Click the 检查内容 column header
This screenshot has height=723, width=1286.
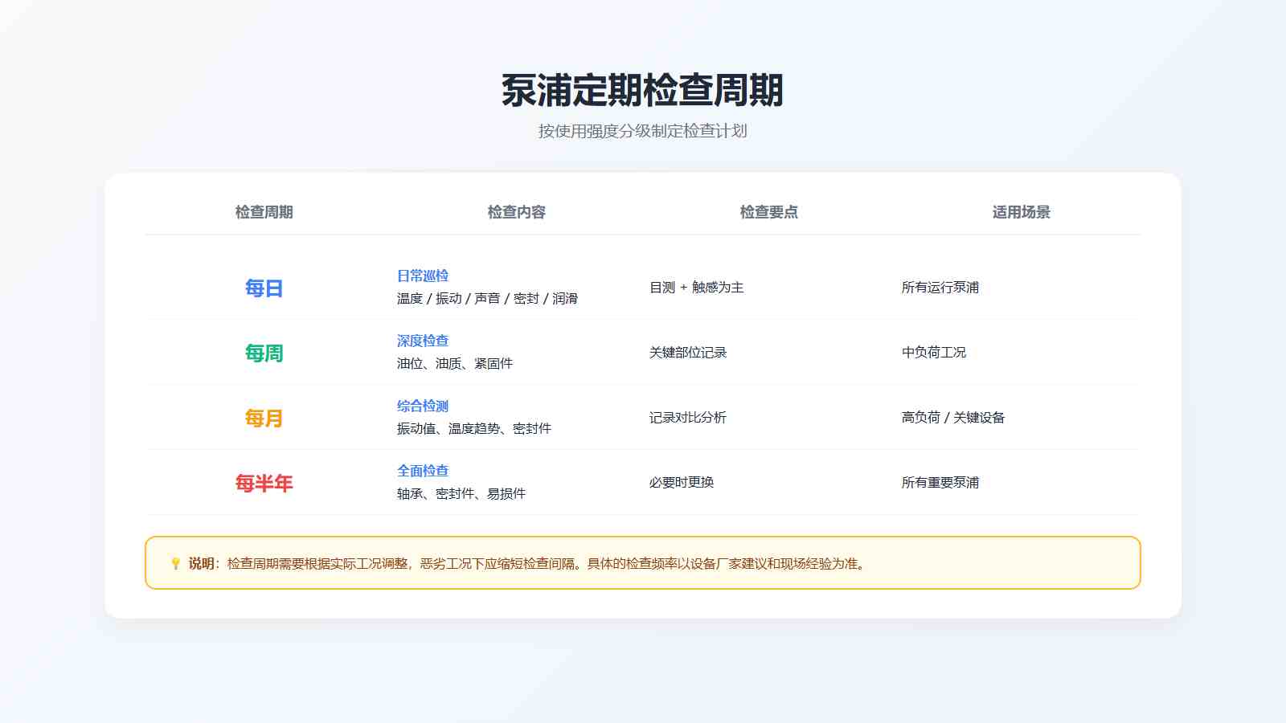517,212
